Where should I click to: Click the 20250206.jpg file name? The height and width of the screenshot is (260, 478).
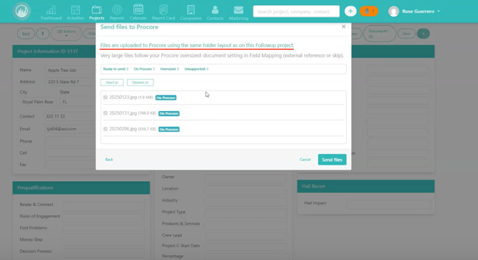(x=123, y=129)
